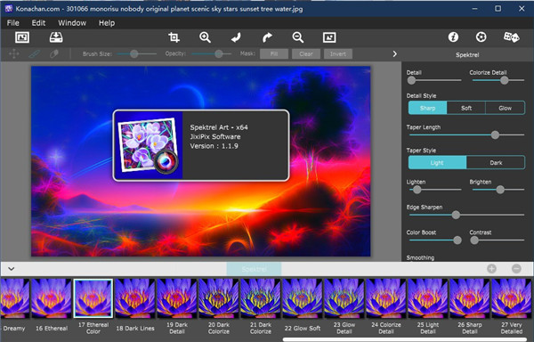Open the Window menu
The height and width of the screenshot is (342, 534).
click(72, 23)
